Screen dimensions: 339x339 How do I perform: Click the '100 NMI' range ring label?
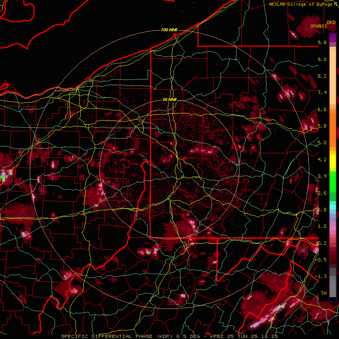[169, 30]
